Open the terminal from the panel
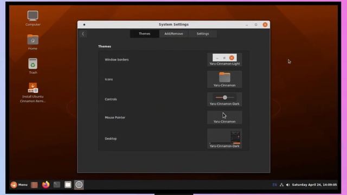The width and height of the screenshot is (347, 195). click(x=56, y=185)
